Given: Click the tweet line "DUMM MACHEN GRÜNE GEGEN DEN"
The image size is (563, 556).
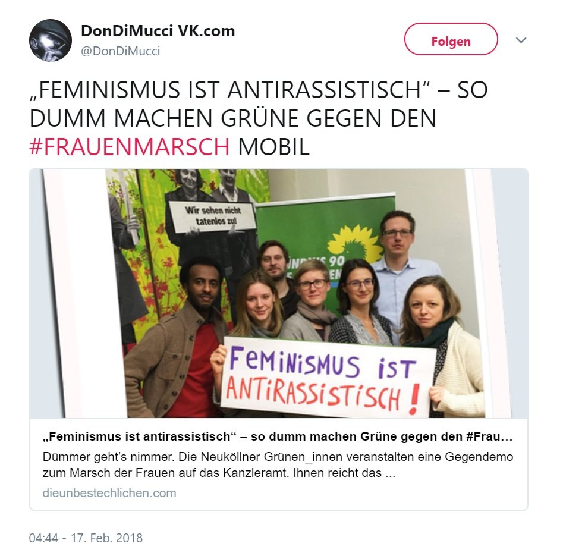Looking at the screenshot, I should click(232, 118).
